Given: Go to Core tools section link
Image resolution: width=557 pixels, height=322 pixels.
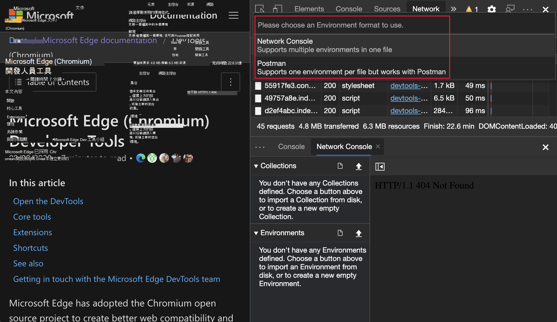Looking at the screenshot, I should click(x=32, y=217).
